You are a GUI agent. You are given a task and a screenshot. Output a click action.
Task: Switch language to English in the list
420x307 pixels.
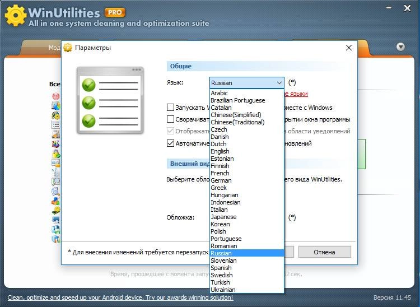(247, 151)
